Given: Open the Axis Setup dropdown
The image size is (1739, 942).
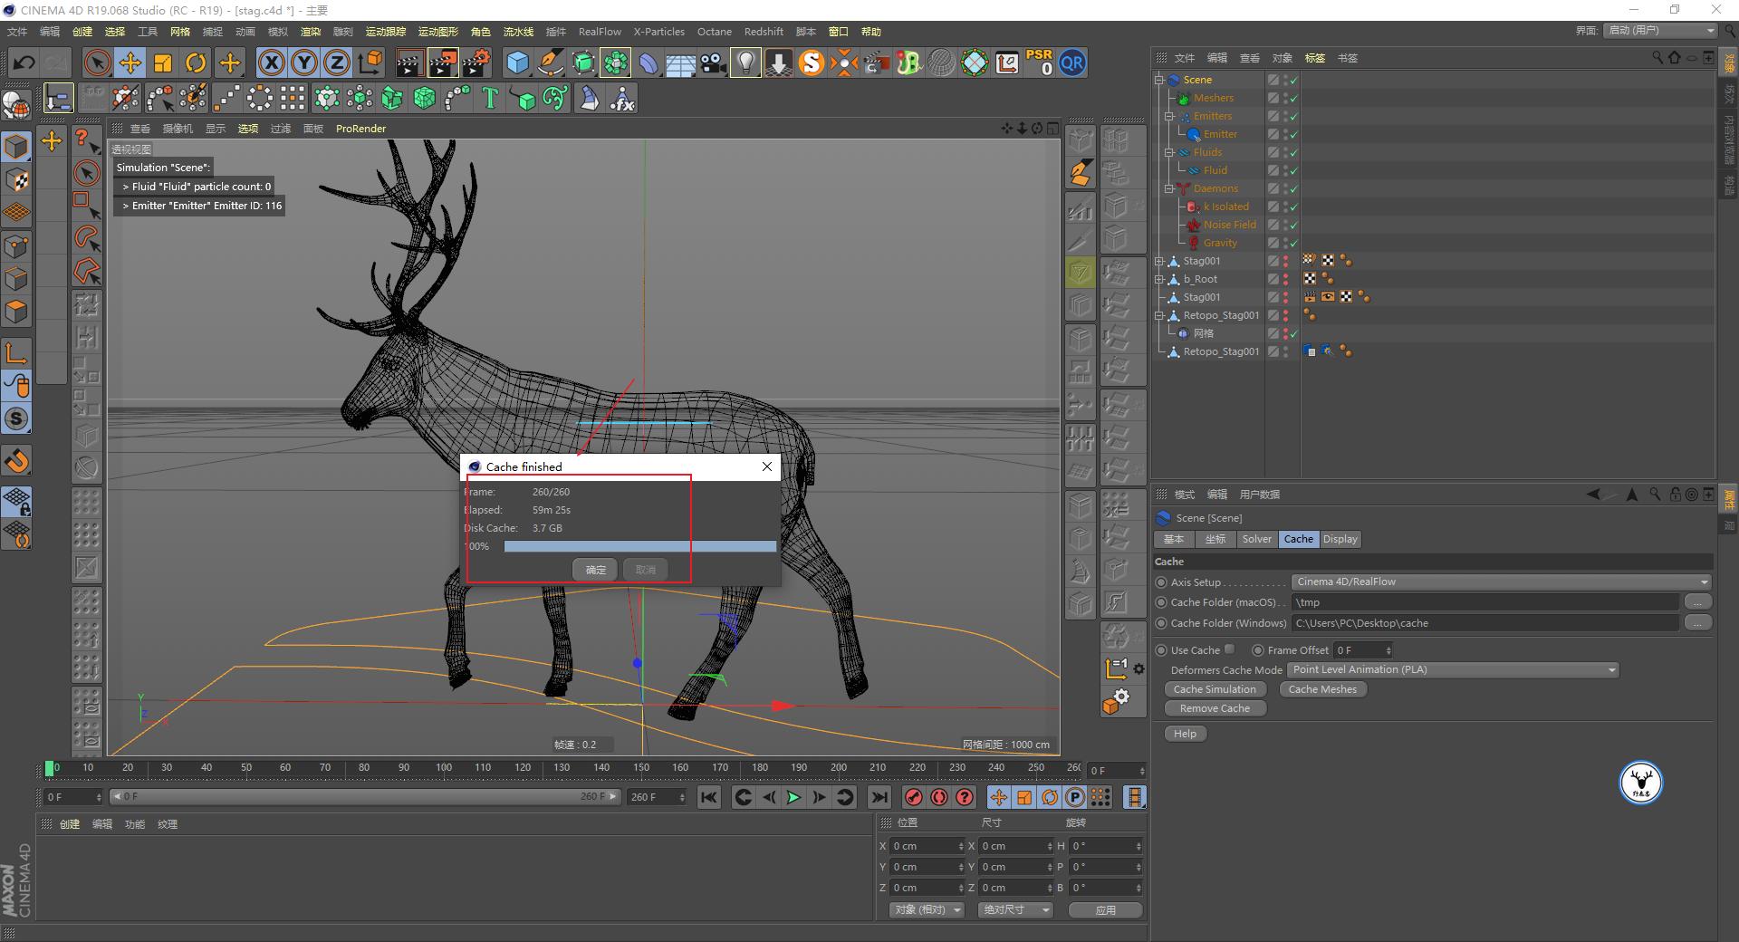Looking at the screenshot, I should tap(1500, 582).
